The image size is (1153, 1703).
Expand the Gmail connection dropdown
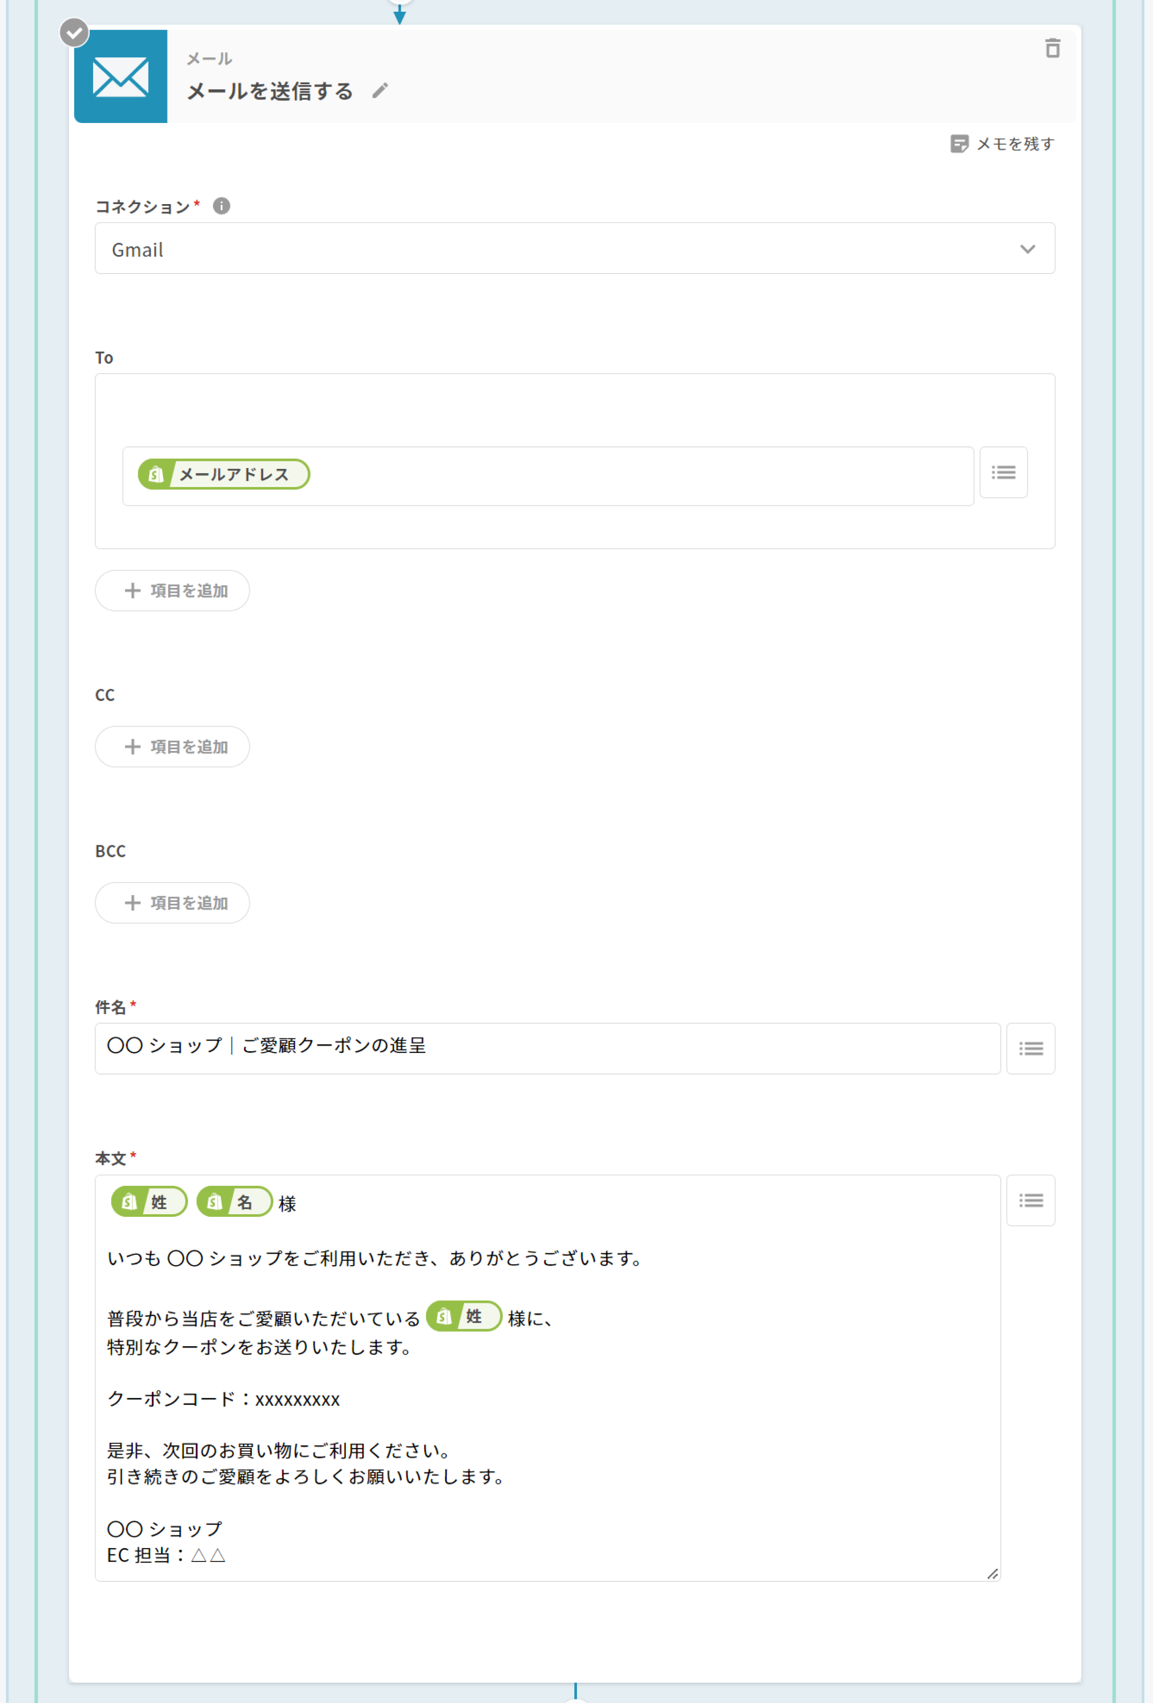pos(574,249)
